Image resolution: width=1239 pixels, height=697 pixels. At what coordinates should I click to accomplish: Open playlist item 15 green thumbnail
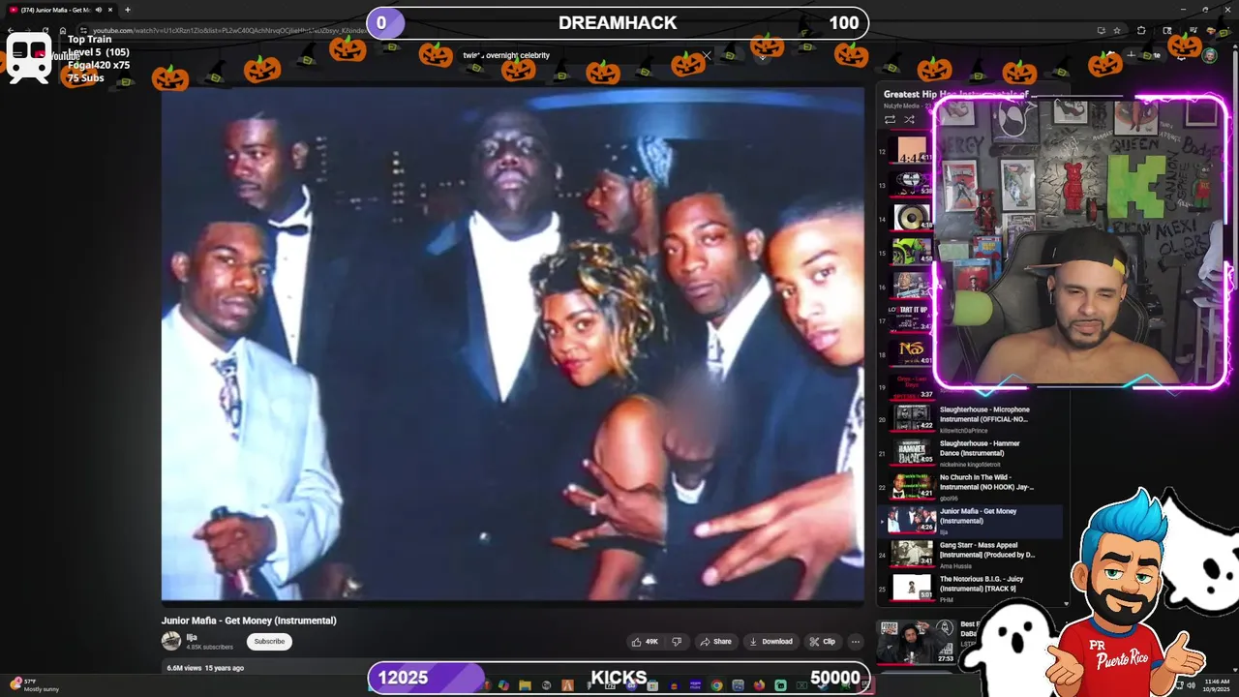coord(912,253)
